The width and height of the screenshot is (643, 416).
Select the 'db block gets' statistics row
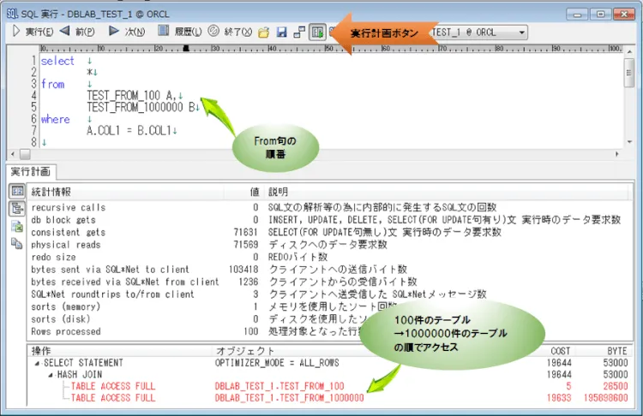[x=328, y=220]
